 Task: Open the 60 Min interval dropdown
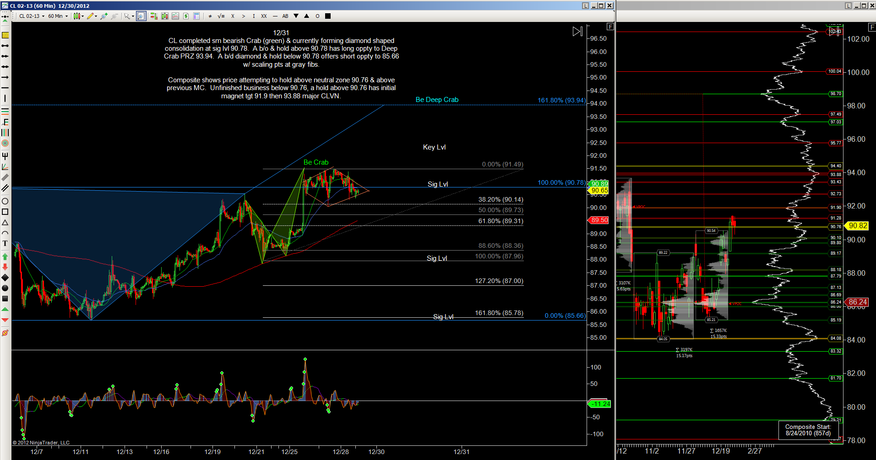pos(58,16)
